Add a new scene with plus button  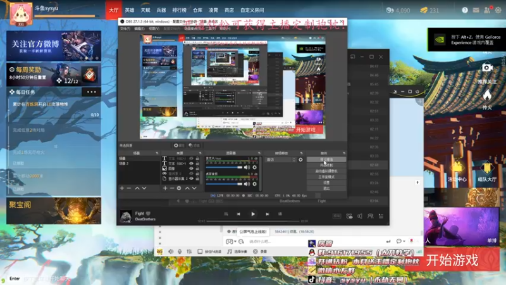[122, 188]
